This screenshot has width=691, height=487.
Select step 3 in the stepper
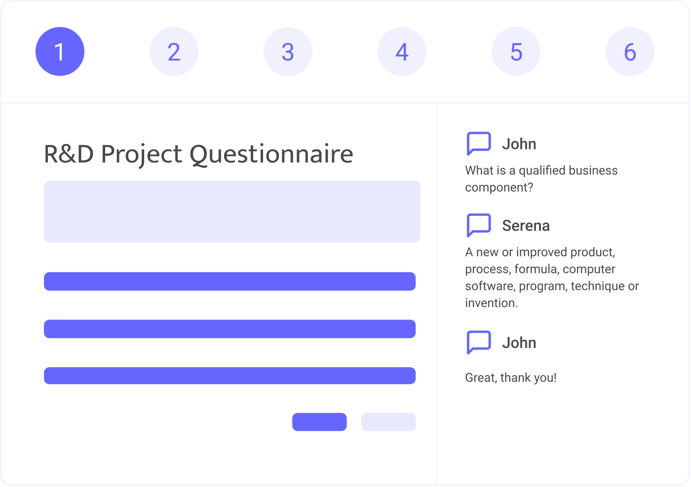point(288,52)
